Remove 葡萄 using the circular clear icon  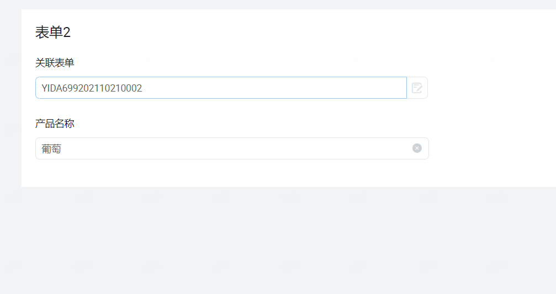[417, 148]
